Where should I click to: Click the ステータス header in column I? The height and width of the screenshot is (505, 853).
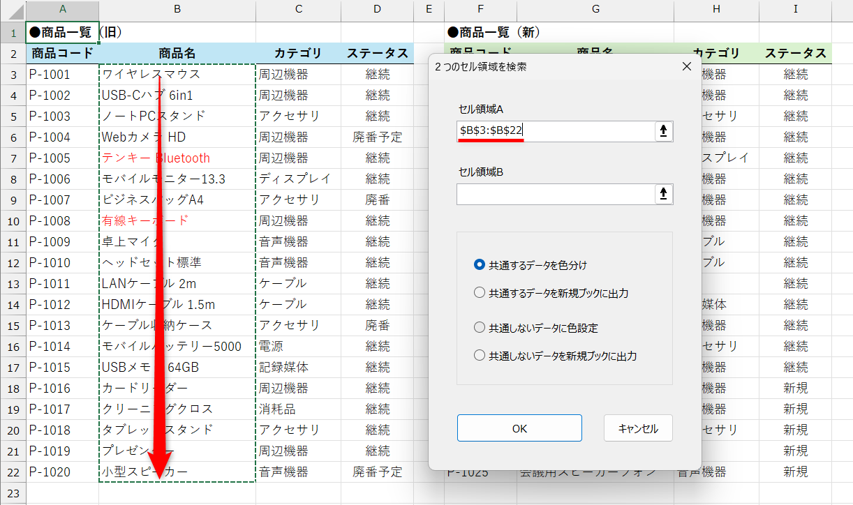(796, 53)
